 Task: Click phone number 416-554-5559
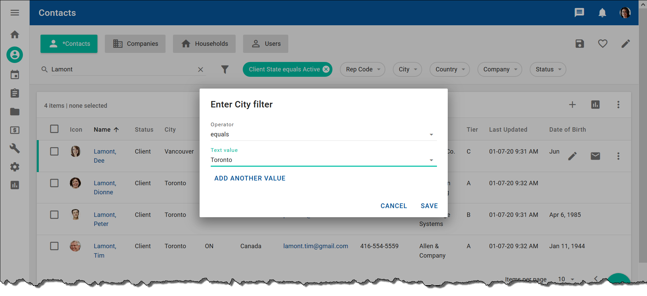click(379, 246)
